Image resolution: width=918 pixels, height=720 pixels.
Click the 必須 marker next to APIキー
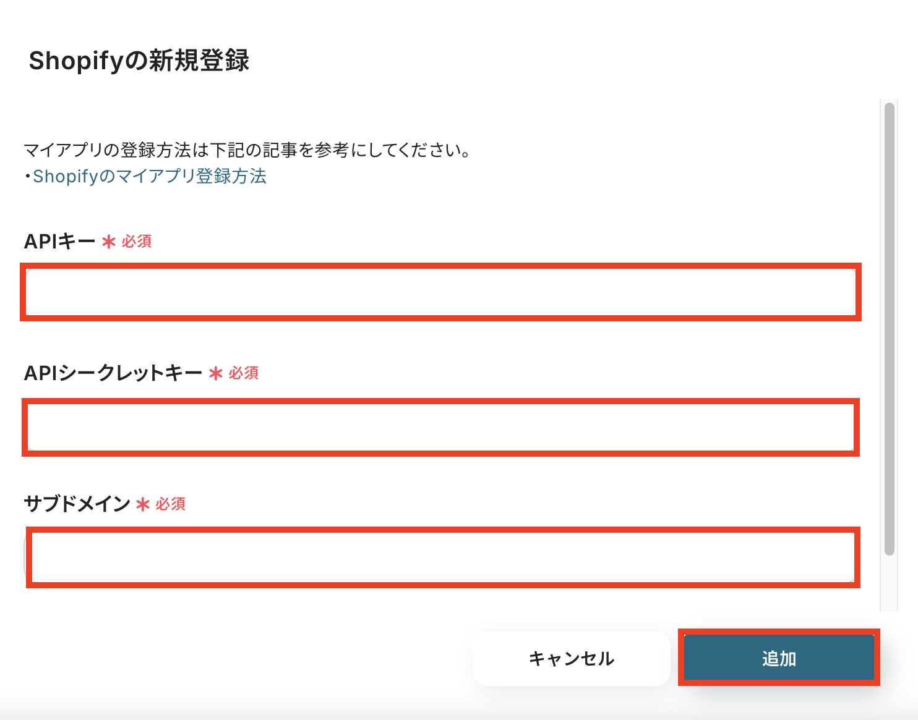(x=137, y=242)
